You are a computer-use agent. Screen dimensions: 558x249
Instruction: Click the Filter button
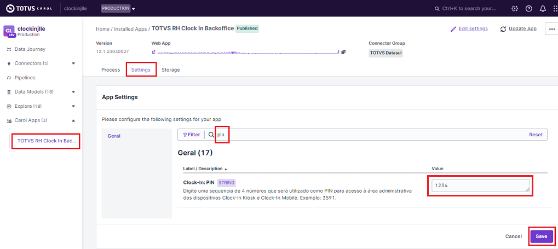tap(192, 135)
